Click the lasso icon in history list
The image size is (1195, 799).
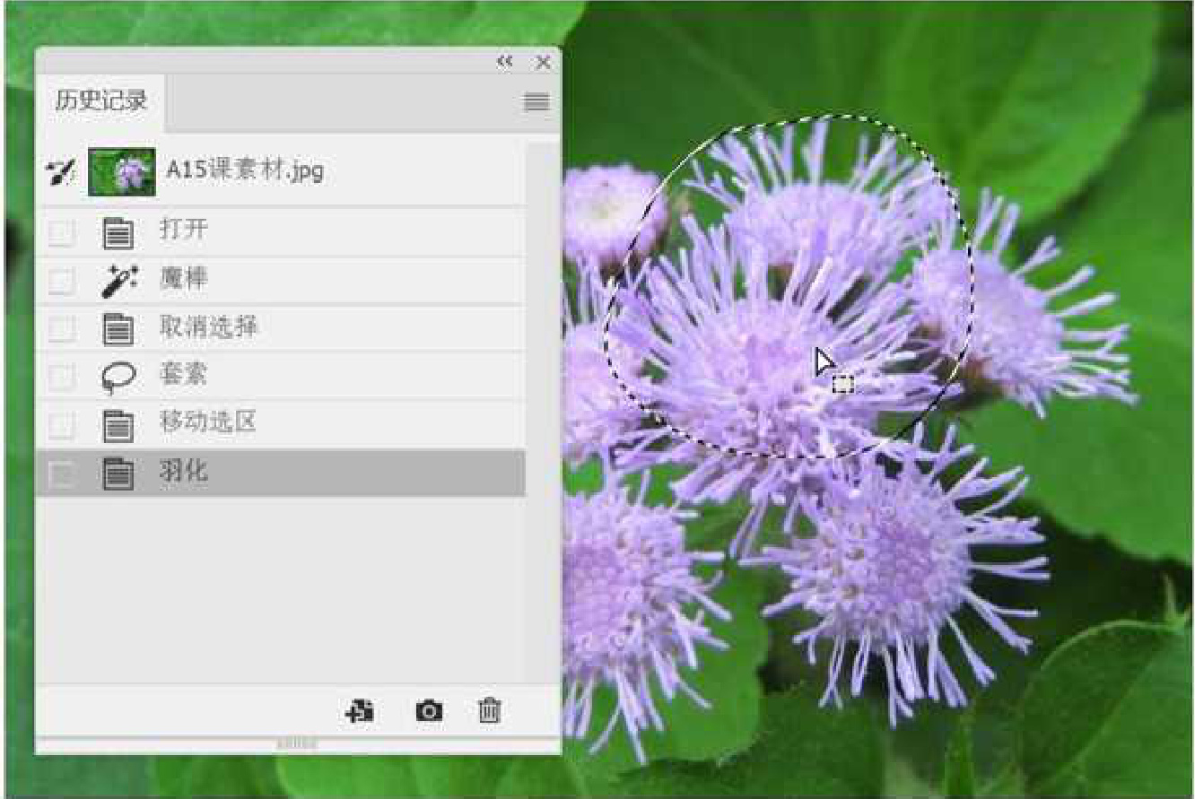(x=118, y=378)
